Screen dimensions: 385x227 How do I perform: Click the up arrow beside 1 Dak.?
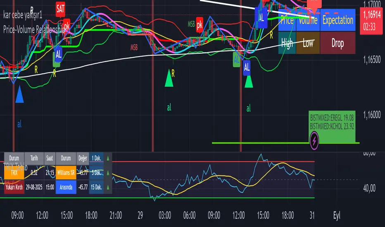[108, 158]
